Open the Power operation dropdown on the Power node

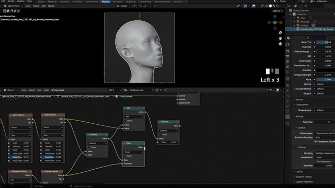coord(134,152)
